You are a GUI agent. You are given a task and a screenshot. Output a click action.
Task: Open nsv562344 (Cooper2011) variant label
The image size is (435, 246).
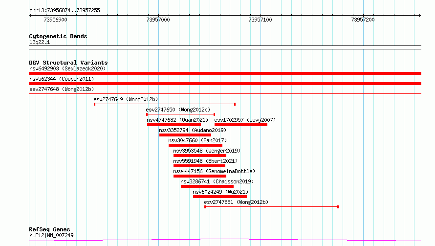click(62, 79)
